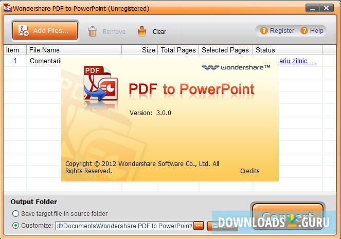Click the Total Pages column header
Screen dimensions: 341x239
[178, 50]
